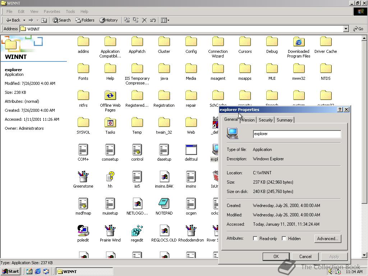Select the SYSVOL folder
368x276 pixels.
(x=83, y=123)
